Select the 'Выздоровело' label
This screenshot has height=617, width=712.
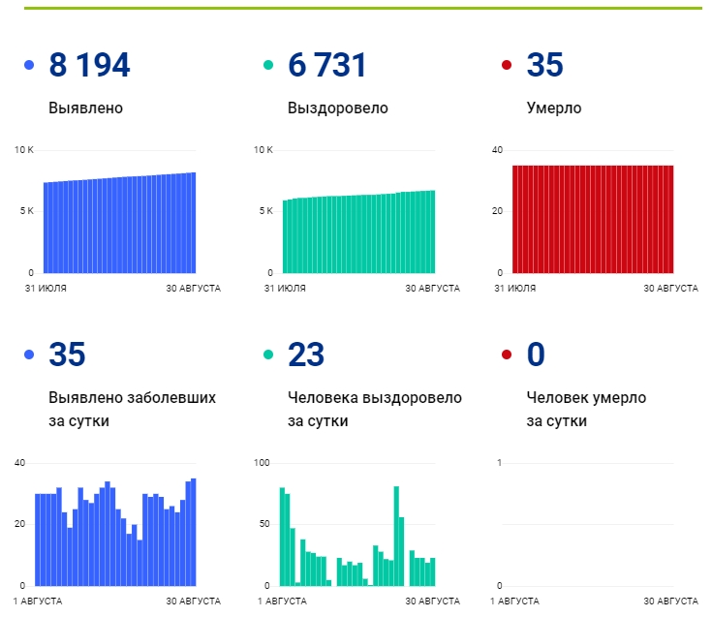pos(338,108)
